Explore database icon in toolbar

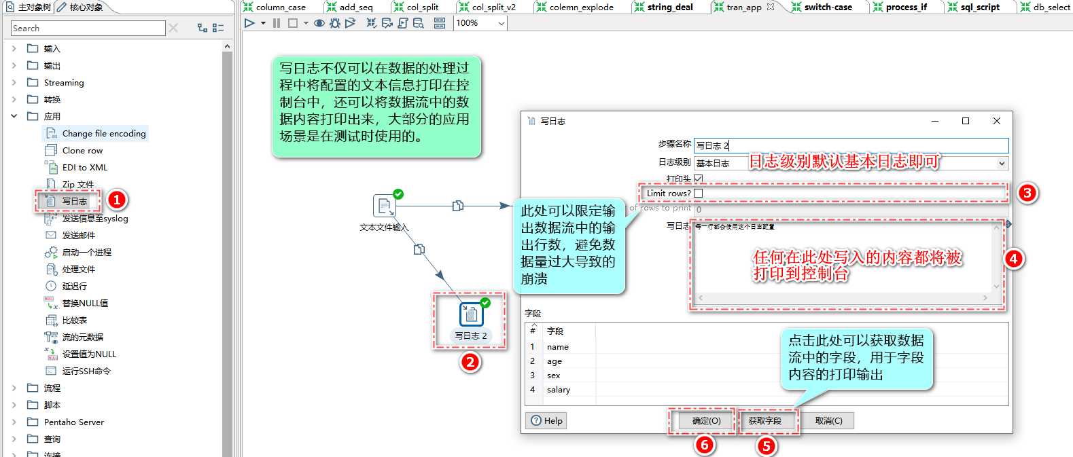(419, 23)
